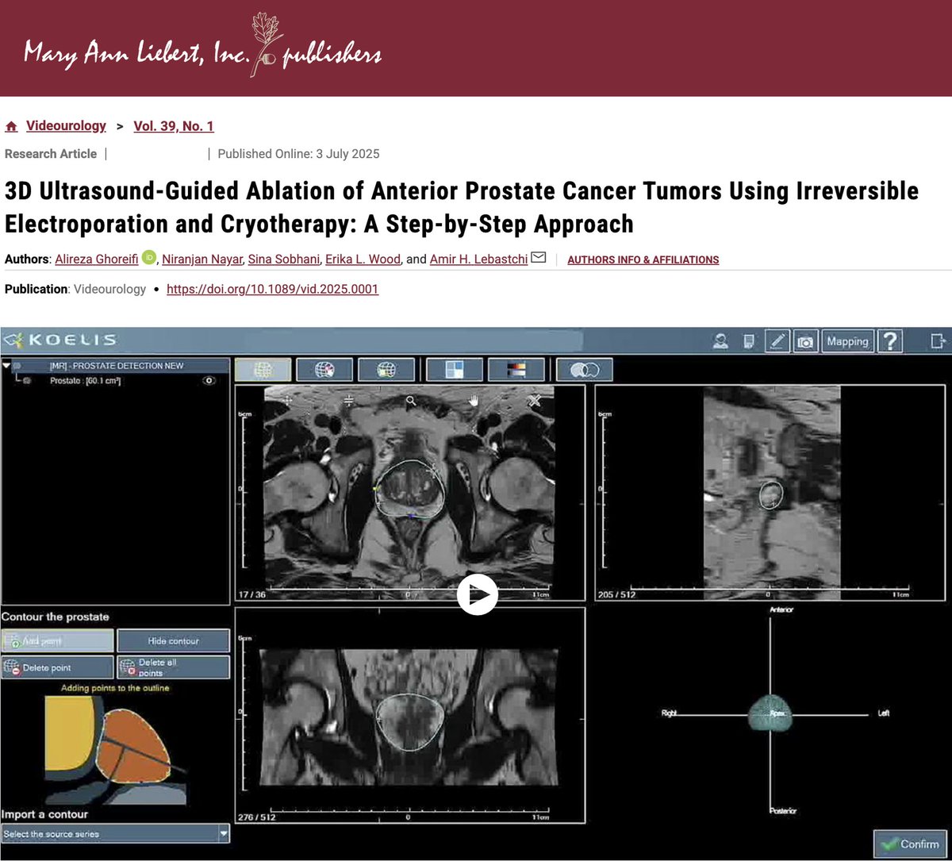Screen dimensions: 952x861
Task: Click the Delete point button
Action: pyautogui.click(x=58, y=667)
